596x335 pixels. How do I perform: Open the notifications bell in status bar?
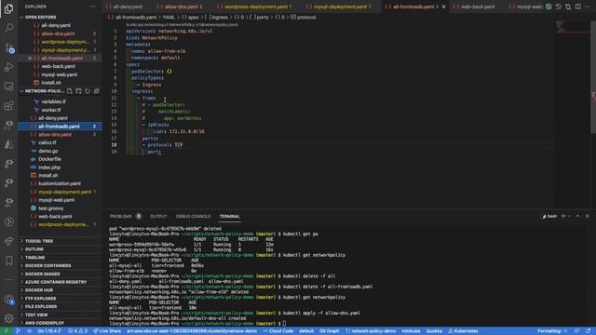point(588,331)
